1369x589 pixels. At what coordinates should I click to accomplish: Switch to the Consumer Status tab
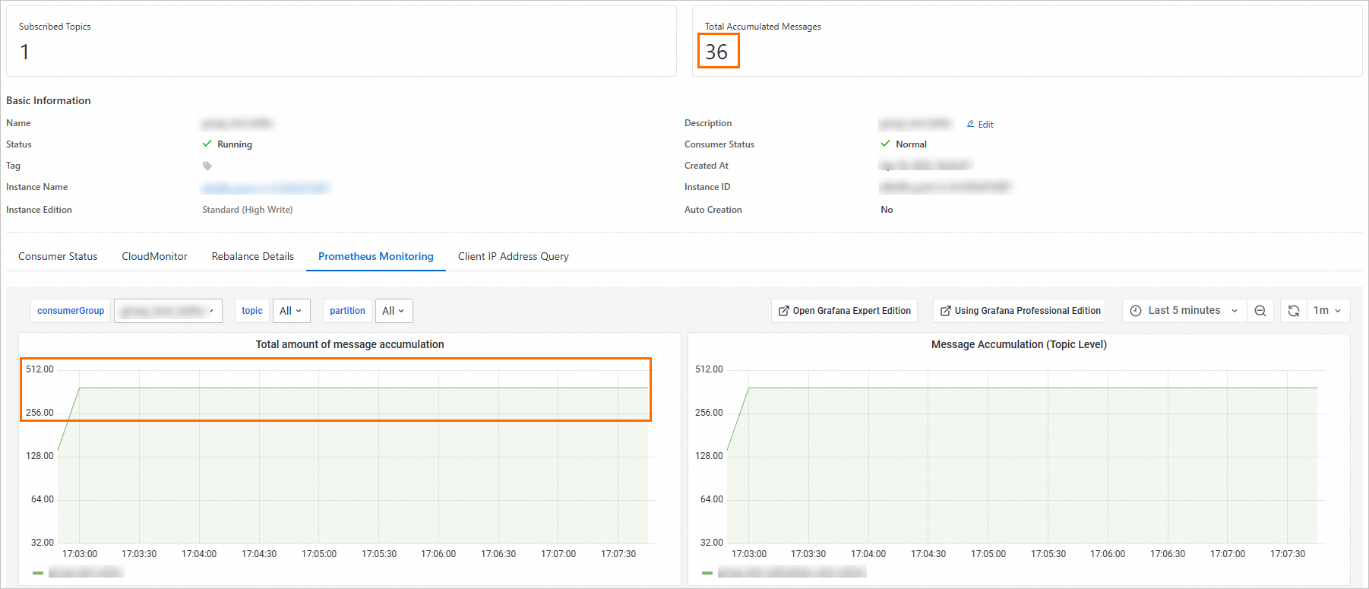click(x=58, y=256)
